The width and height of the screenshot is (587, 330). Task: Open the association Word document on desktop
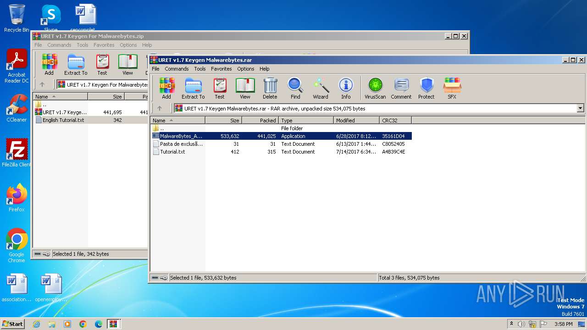click(x=17, y=288)
